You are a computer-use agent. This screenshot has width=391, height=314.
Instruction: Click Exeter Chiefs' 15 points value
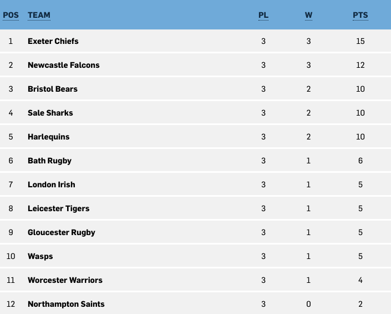click(360, 41)
